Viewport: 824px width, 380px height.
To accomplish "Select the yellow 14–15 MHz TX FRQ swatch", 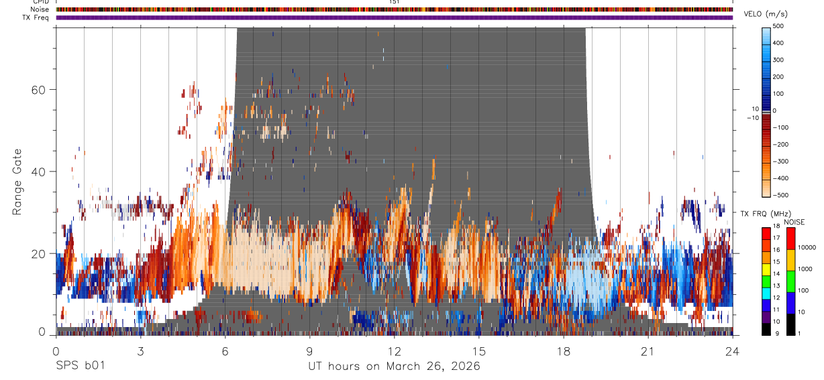I will click(x=766, y=268).
